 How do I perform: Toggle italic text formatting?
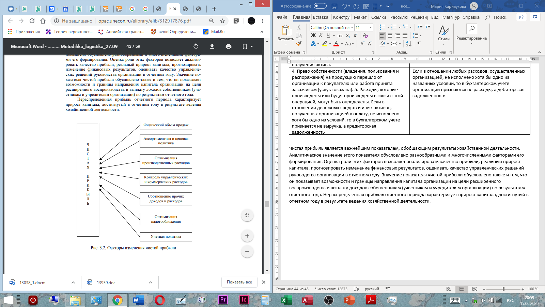point(321,35)
